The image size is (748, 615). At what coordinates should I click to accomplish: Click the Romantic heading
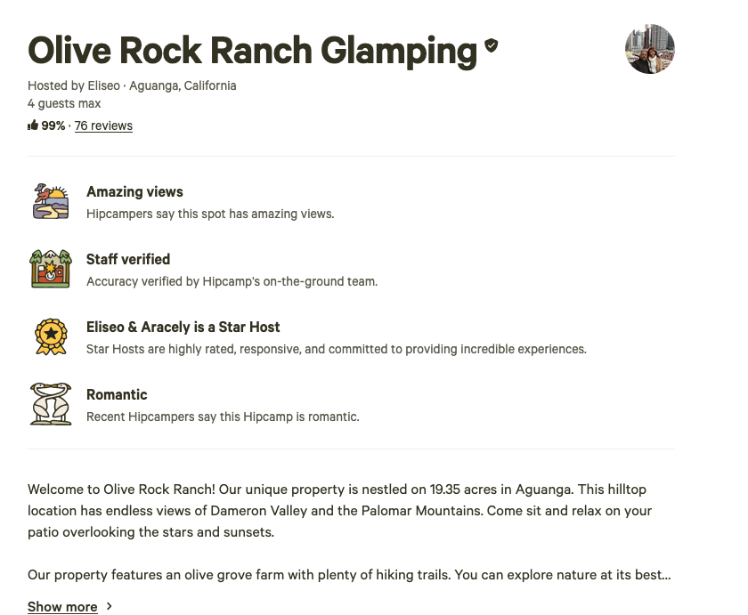117,394
